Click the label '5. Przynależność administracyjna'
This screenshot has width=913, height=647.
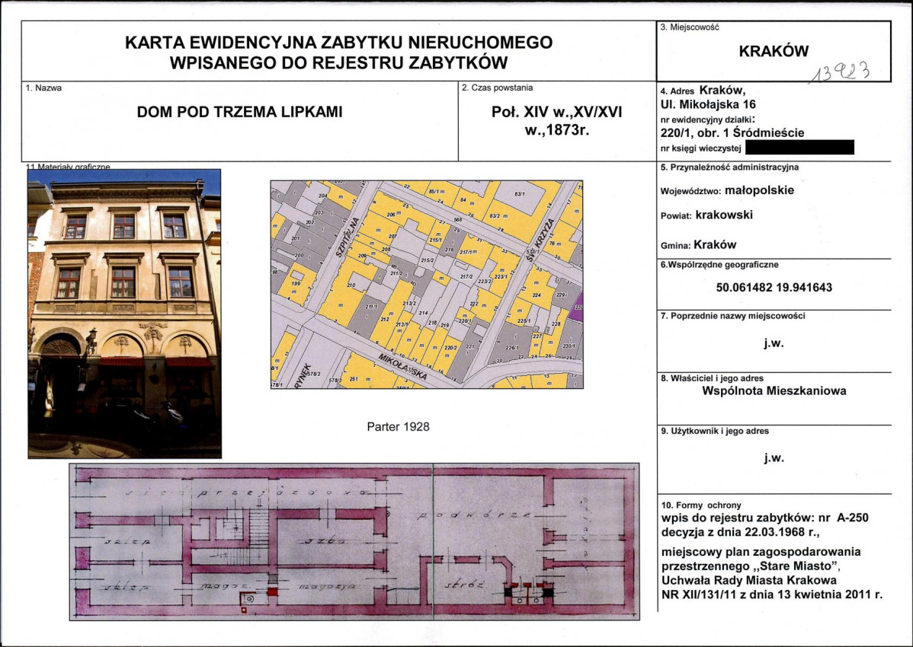click(x=729, y=167)
